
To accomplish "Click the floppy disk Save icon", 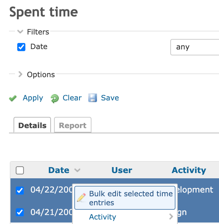I will pos(93,98).
